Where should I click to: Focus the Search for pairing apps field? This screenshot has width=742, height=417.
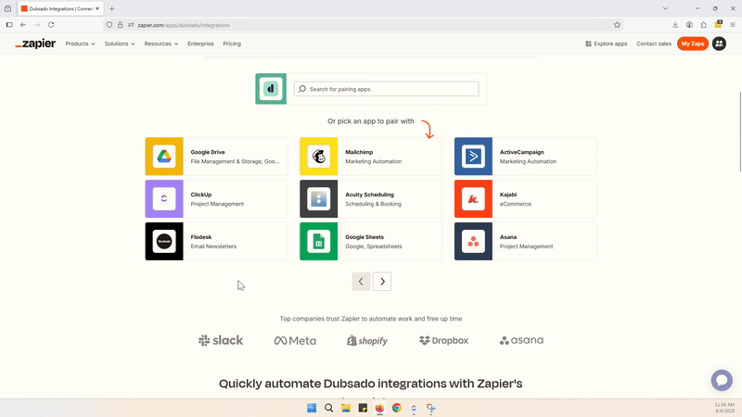click(386, 89)
